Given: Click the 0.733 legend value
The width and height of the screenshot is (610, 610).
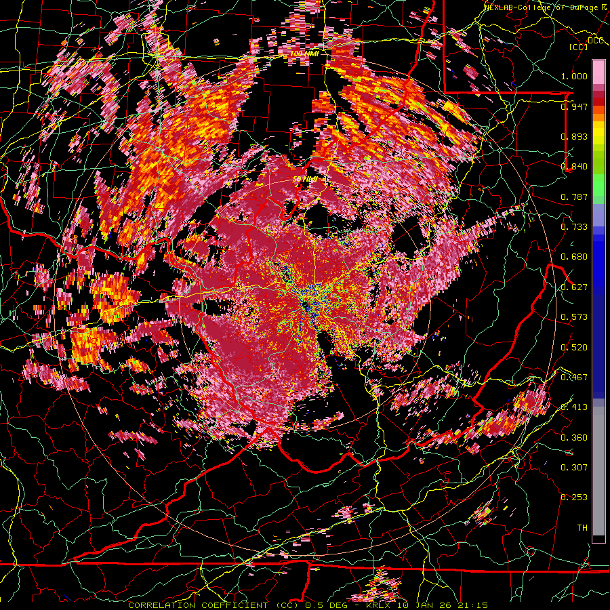Looking at the screenshot, I should [x=574, y=227].
